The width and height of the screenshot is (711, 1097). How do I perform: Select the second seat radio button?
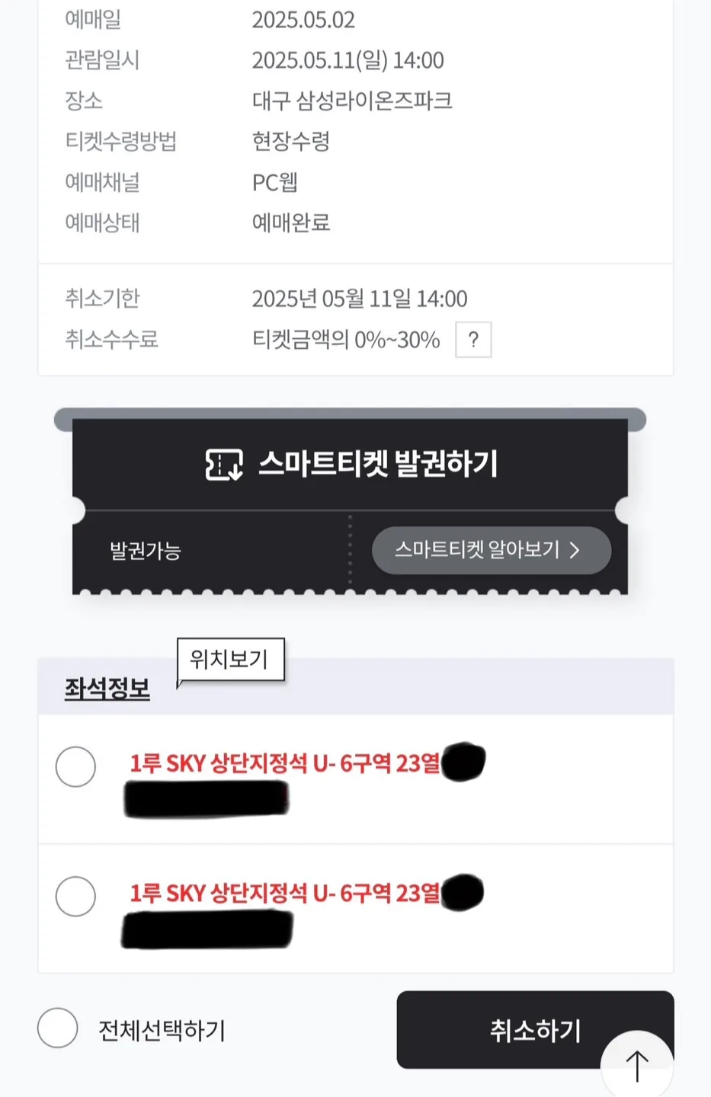pyautogui.click(x=75, y=896)
